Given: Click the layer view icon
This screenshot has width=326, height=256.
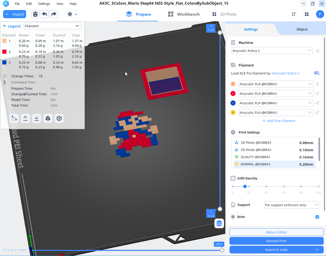Looking at the screenshot, I should (x=219, y=223).
